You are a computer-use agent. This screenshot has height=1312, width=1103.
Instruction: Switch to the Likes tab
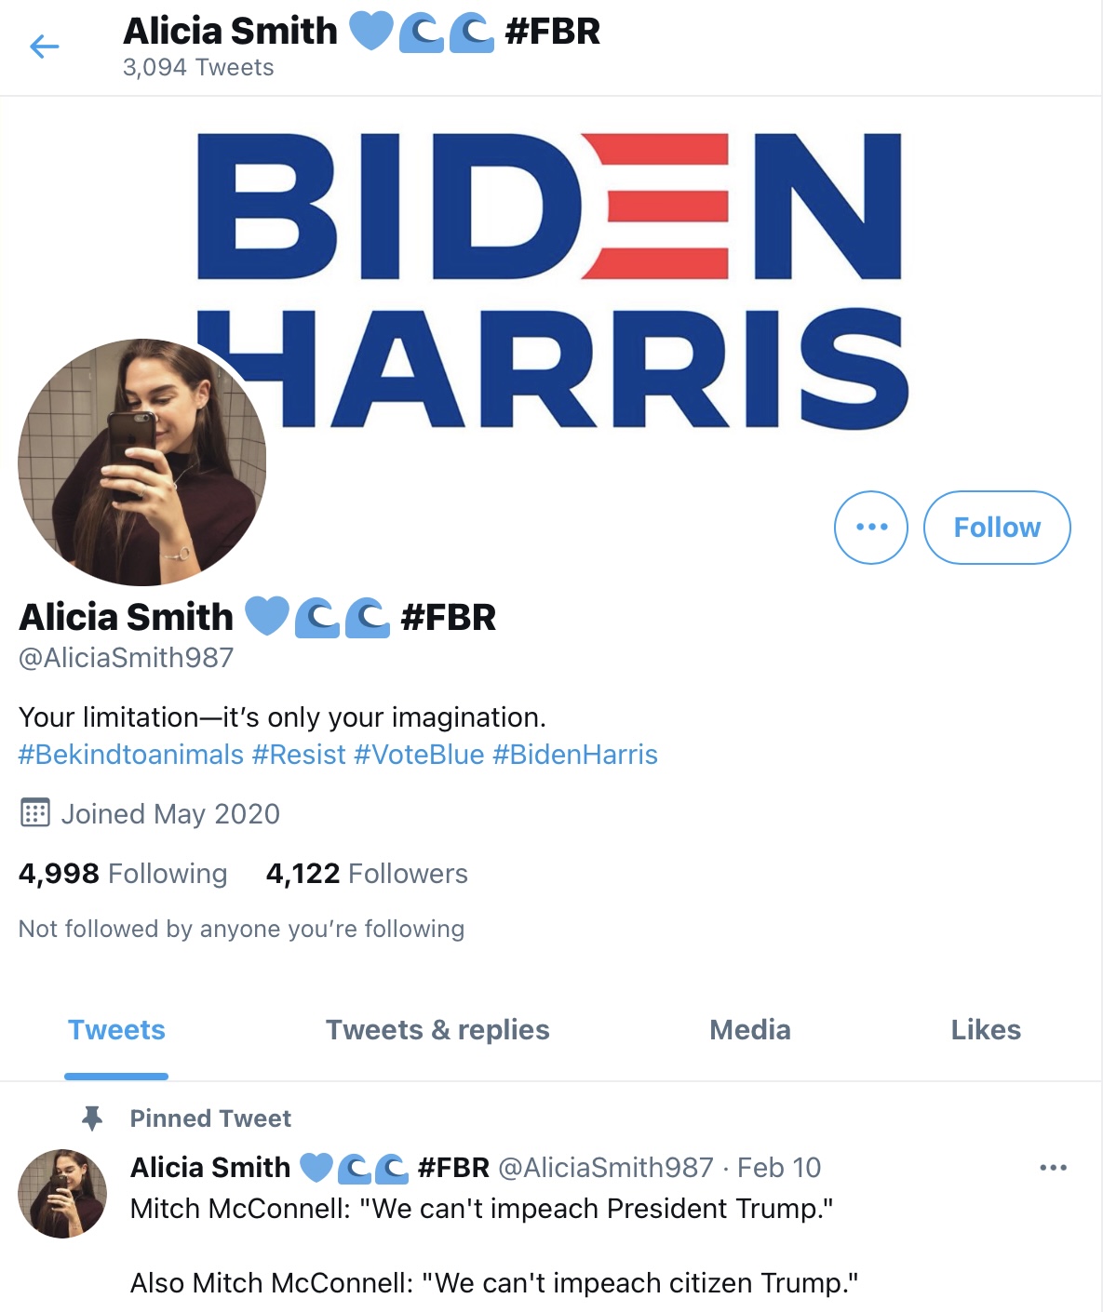986,1030
